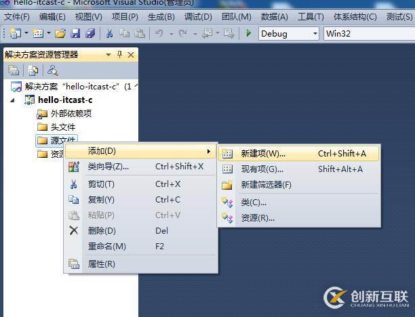The width and height of the screenshot is (415, 317).
Task: Open the 调试(D) menu
Action: tap(198, 17)
